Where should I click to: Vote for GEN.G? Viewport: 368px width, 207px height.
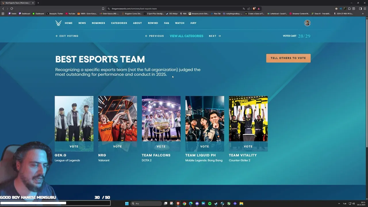74,146
